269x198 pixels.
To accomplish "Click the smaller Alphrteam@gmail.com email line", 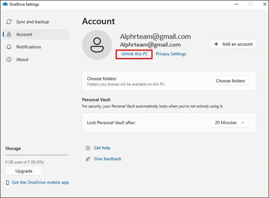I will (150, 45).
